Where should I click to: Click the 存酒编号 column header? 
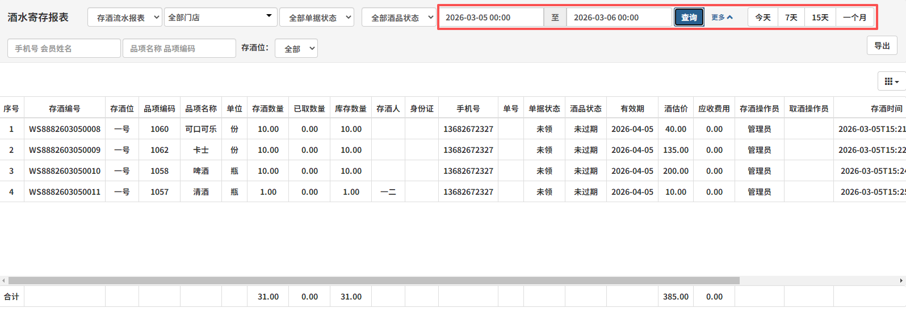pyautogui.click(x=65, y=109)
